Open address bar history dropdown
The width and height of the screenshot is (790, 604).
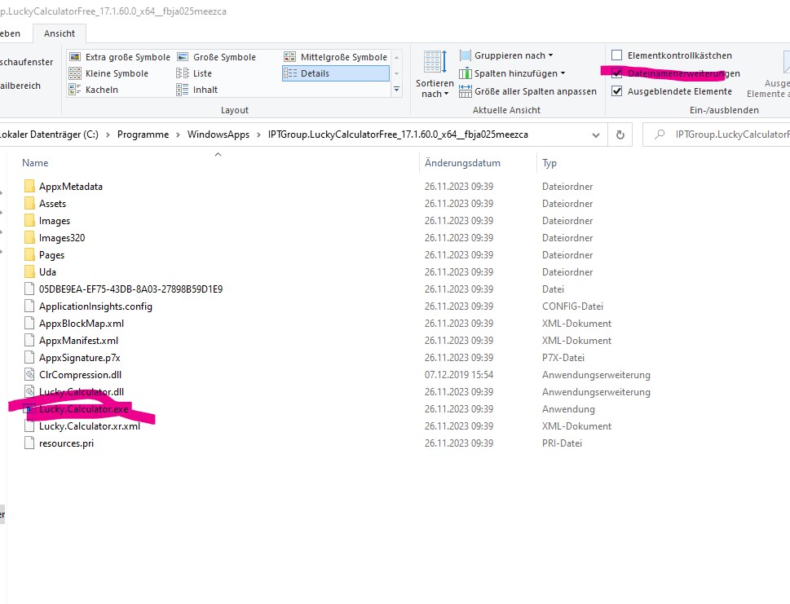[596, 135]
